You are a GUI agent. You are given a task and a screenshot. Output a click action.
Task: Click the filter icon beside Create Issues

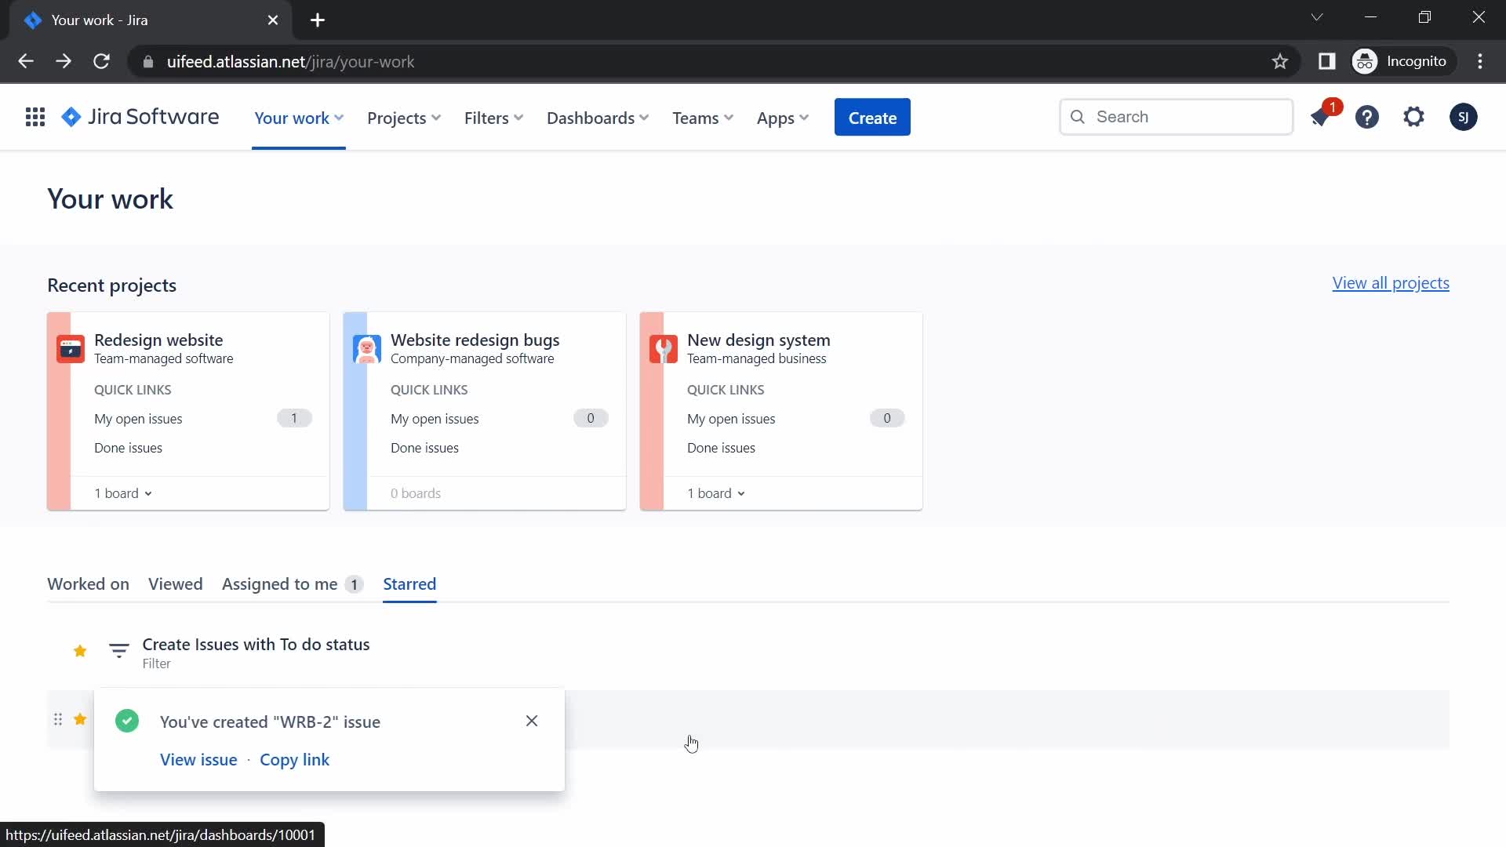point(118,651)
